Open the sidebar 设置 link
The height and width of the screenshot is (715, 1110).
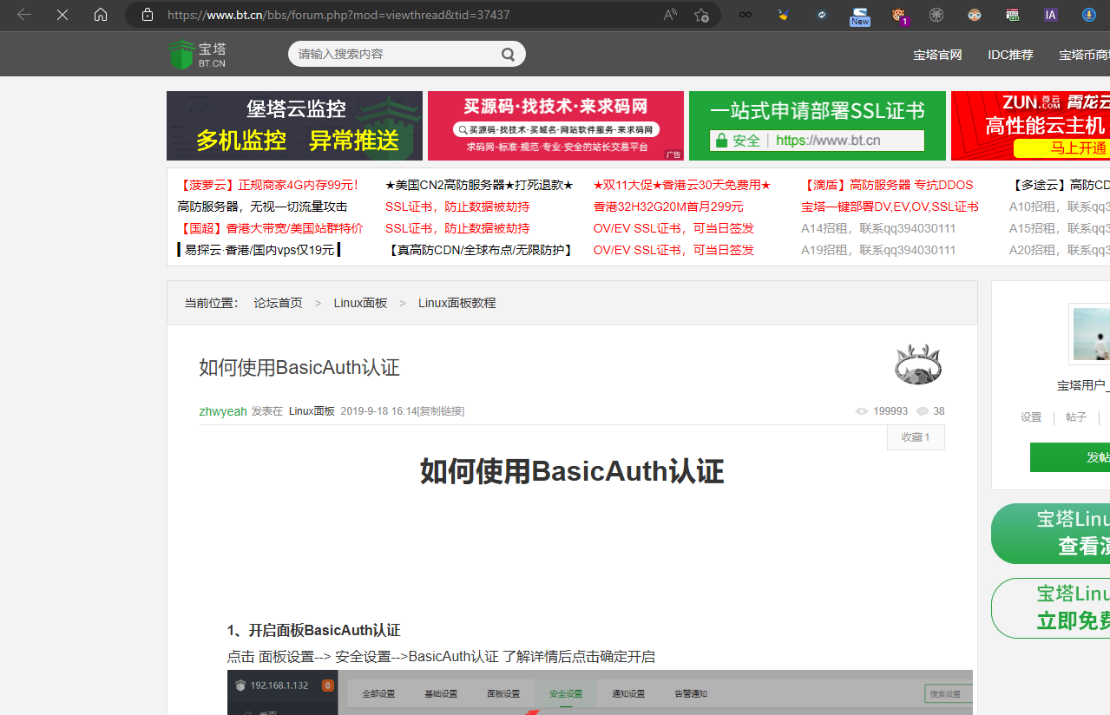pyautogui.click(x=1031, y=417)
